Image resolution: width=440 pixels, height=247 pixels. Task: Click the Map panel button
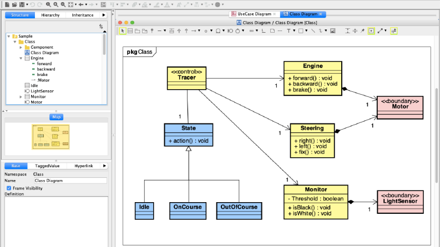(x=57, y=117)
